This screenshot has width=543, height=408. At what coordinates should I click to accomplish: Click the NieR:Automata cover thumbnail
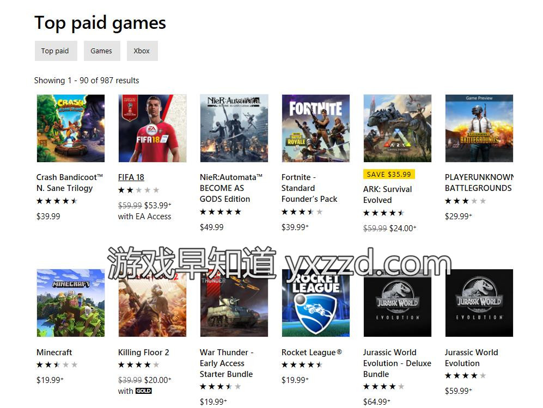click(234, 128)
